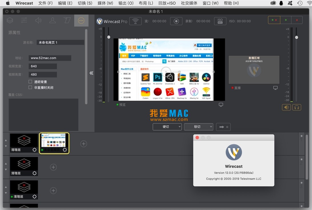
Task: Open the Layers panel icon in sidebar
Action: [10, 20]
